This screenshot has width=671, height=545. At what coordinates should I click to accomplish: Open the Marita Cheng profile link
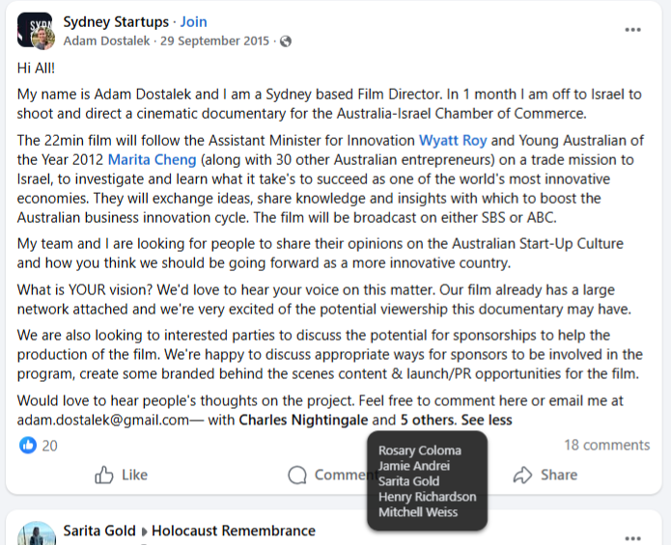tap(152, 159)
